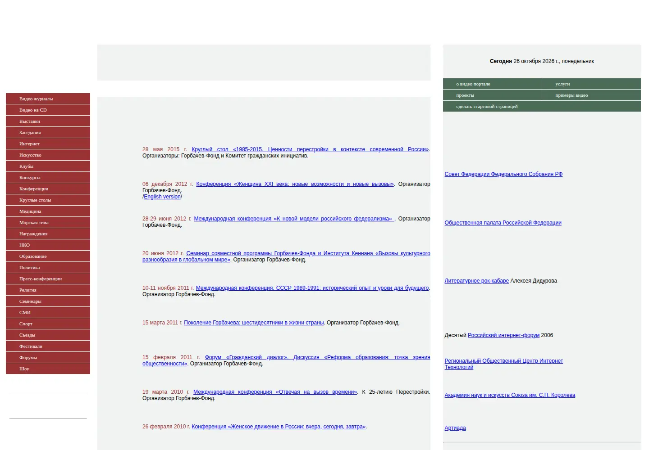Open the СМИ section
649x450 pixels.
tap(48, 312)
